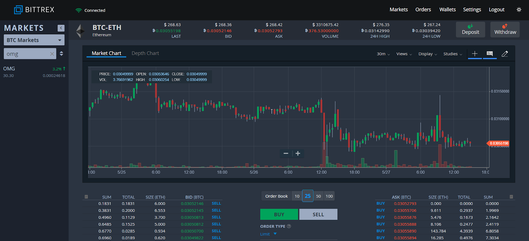Image resolution: width=529 pixels, height=241 pixels.
Task: Switch to the Depth Chart tab
Action: click(x=145, y=53)
